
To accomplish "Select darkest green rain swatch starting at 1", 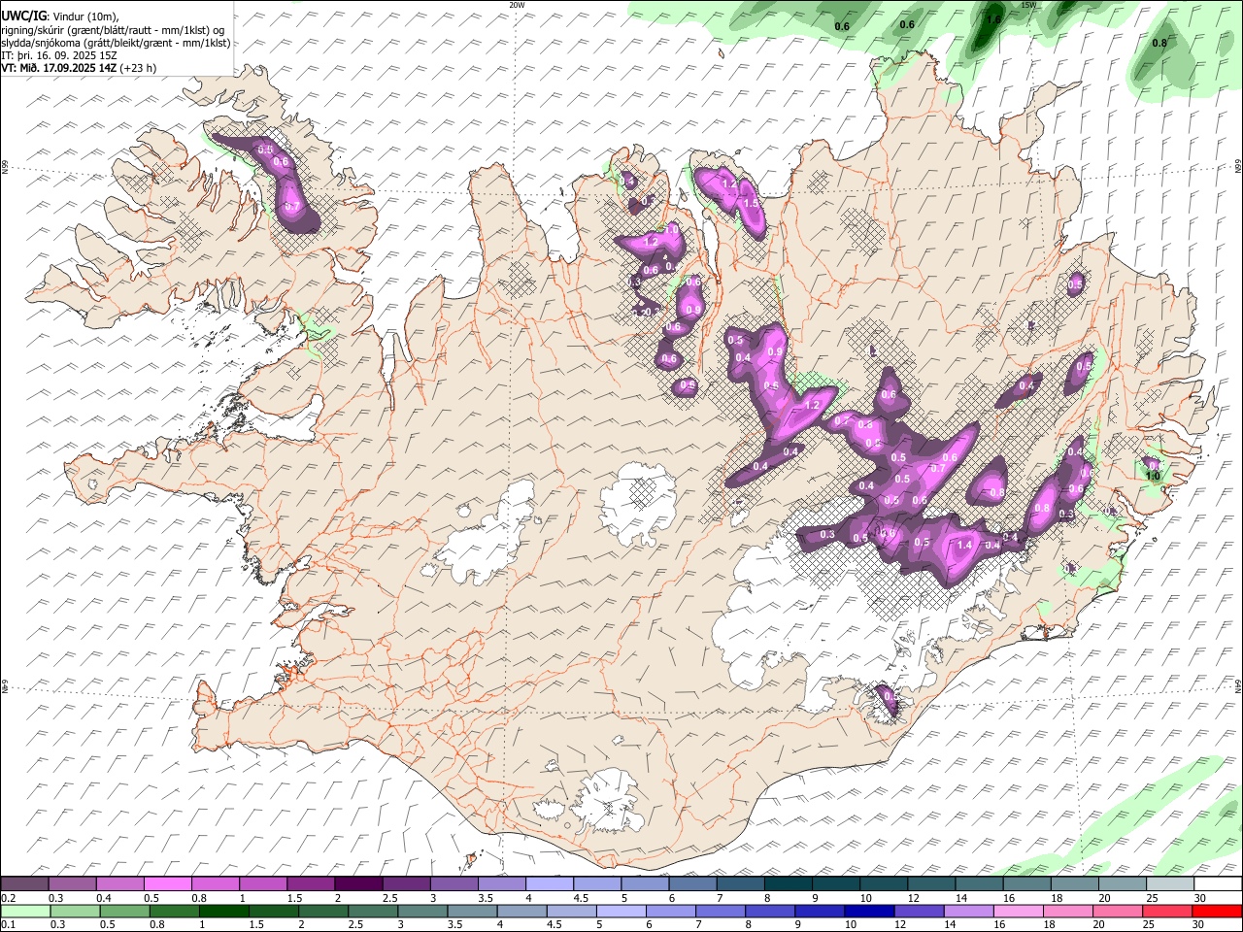I will 224,911.
